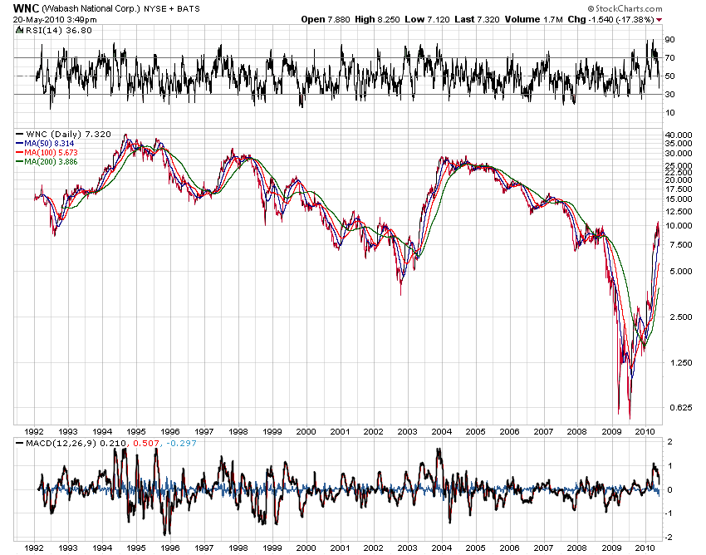Screen dimensions: 706x555
Task: Click the 40.000 price axis label
Action: [x=679, y=135]
